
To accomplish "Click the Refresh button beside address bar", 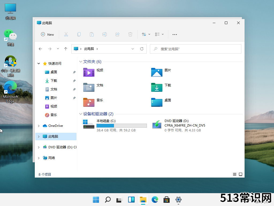I will click(x=142, y=49).
